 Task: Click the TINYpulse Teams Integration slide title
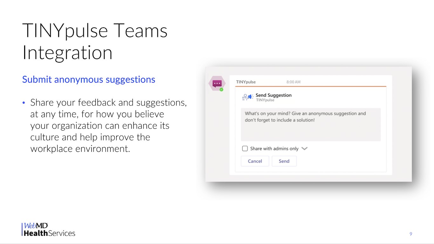(95, 42)
